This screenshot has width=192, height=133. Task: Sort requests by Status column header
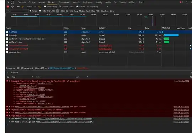(72, 28)
